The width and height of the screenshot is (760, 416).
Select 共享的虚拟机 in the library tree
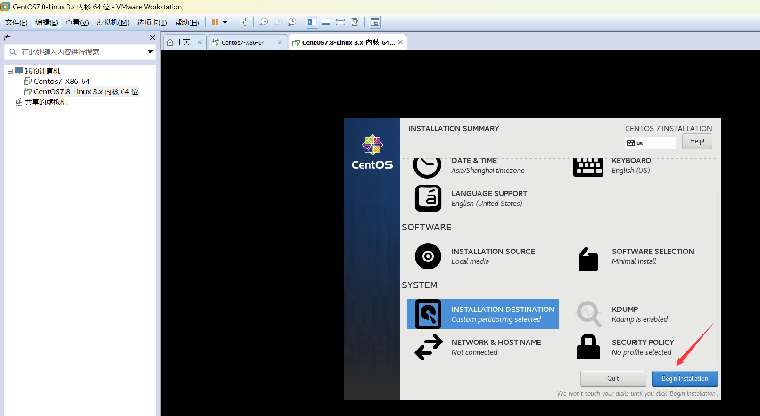pos(46,102)
